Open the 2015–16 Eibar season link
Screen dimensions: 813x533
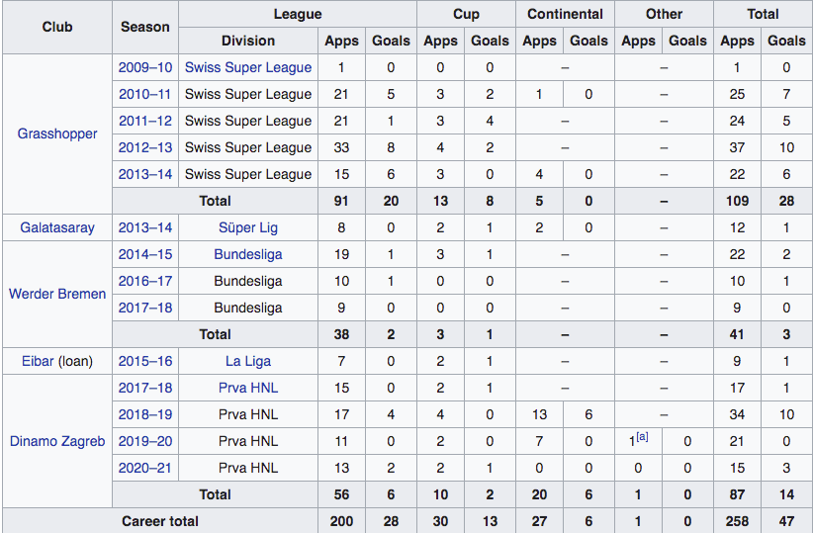pyautogui.click(x=145, y=361)
